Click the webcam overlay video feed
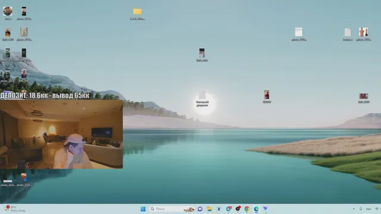381x214 pixels. pos(61,134)
